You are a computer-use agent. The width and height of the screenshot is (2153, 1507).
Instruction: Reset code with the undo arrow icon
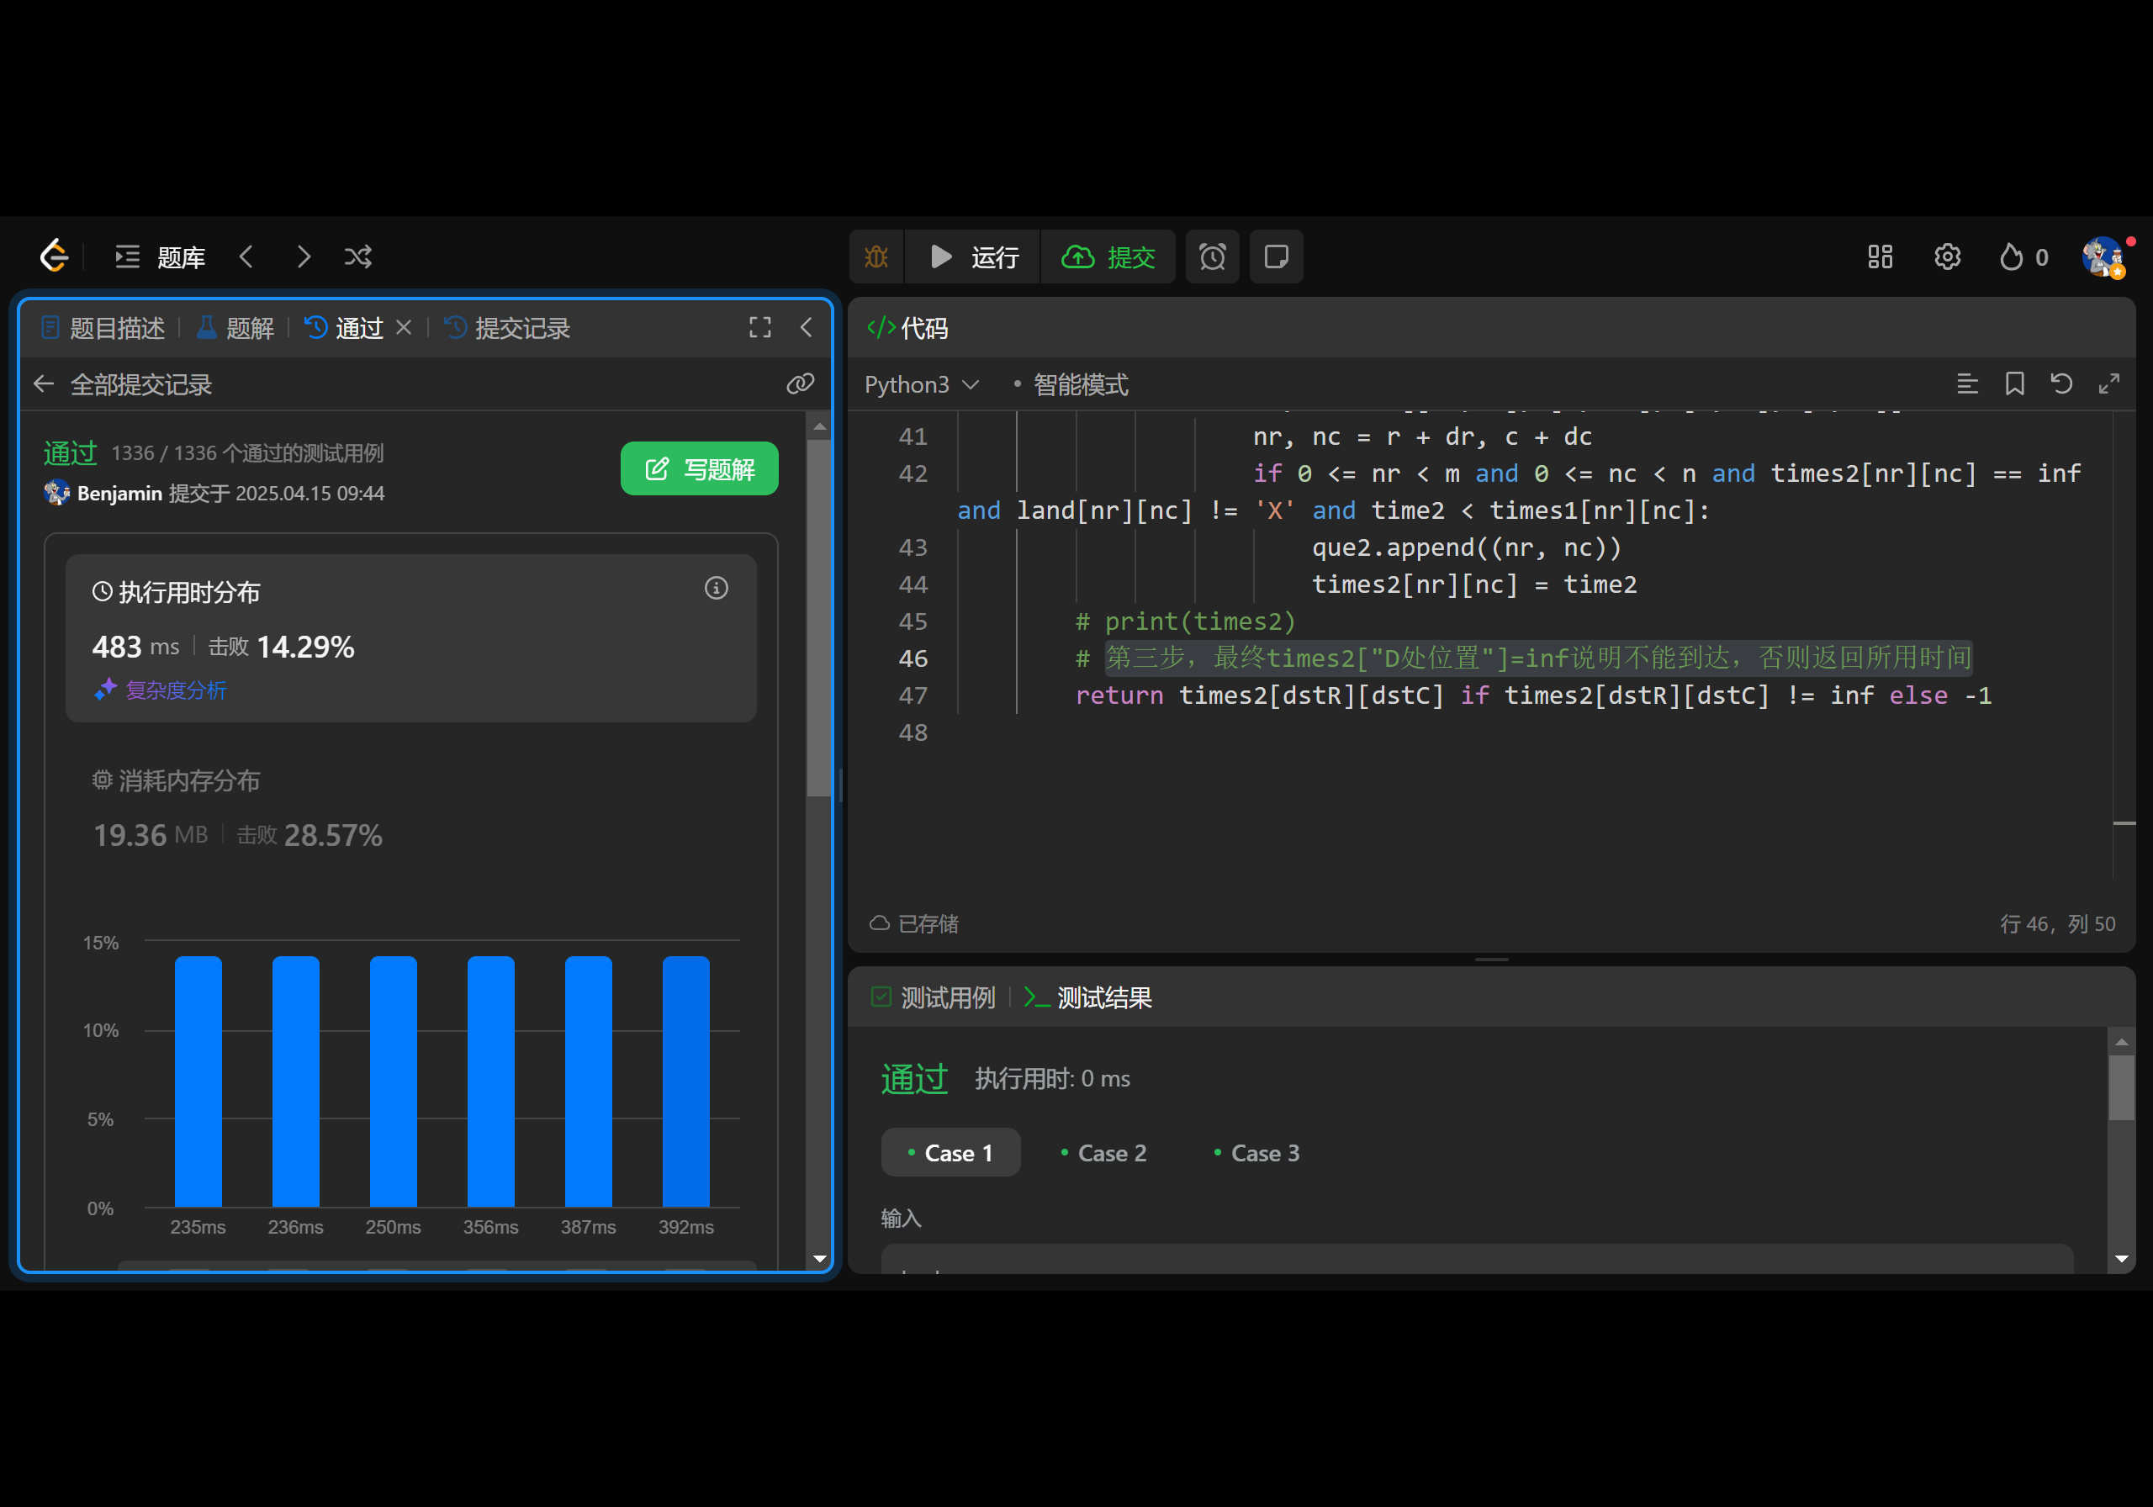pos(2061,383)
